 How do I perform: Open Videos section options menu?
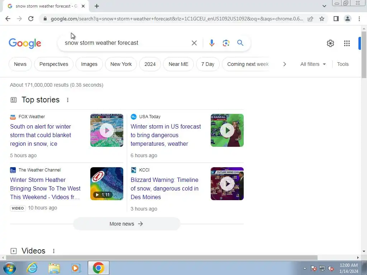[x=54, y=251]
